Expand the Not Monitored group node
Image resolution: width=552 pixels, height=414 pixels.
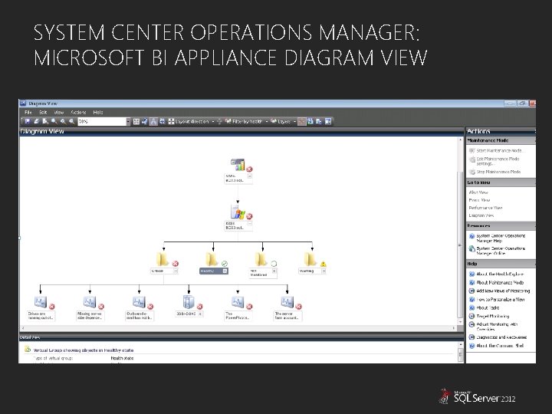pos(274,271)
